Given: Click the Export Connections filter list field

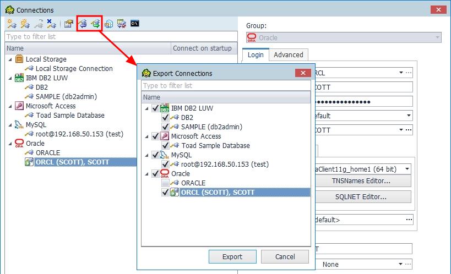Looking at the screenshot, I should coord(226,86).
